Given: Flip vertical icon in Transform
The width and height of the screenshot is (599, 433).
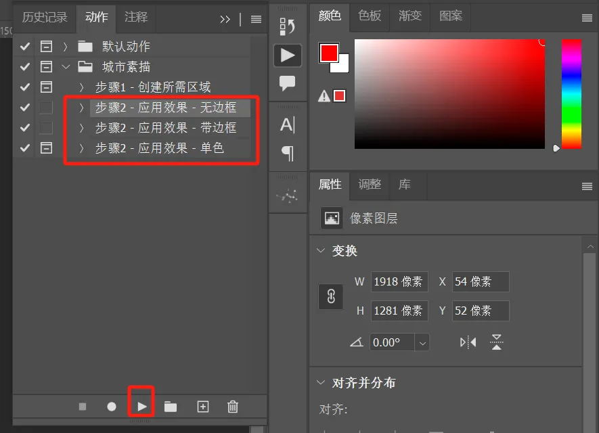Looking at the screenshot, I should (496, 342).
